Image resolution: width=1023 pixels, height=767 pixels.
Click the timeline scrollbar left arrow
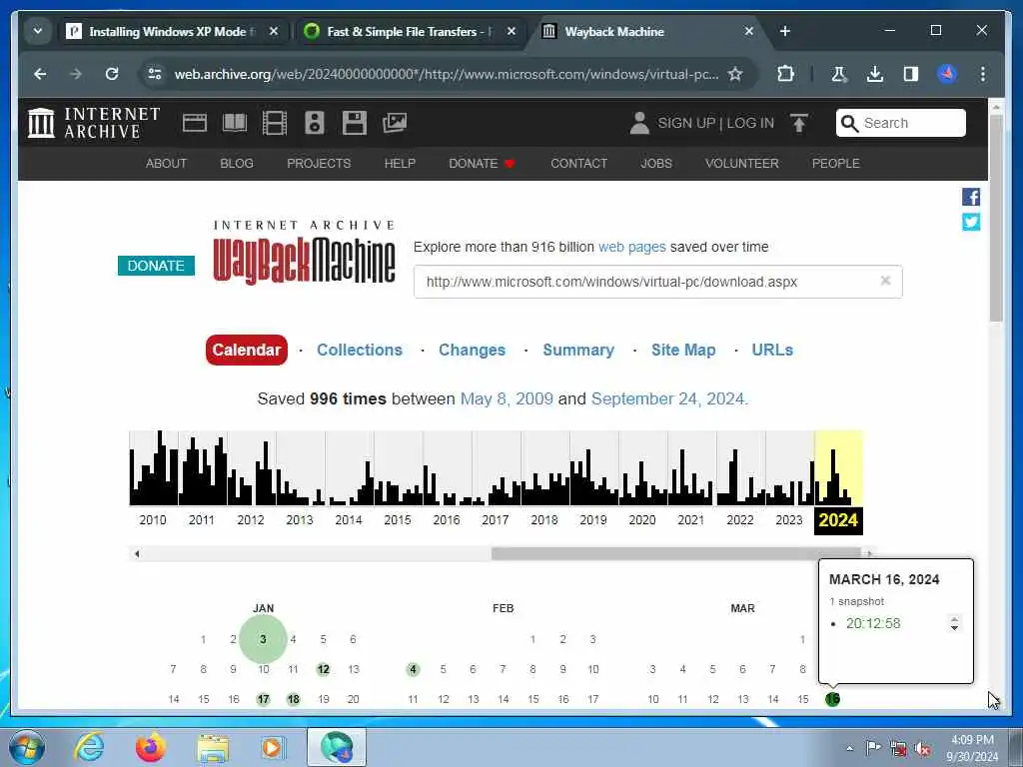pyautogui.click(x=136, y=553)
